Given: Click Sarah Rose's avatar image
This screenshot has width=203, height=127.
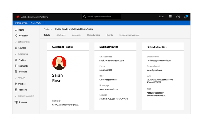Looking at the screenshot, I should pyautogui.click(x=59, y=63).
